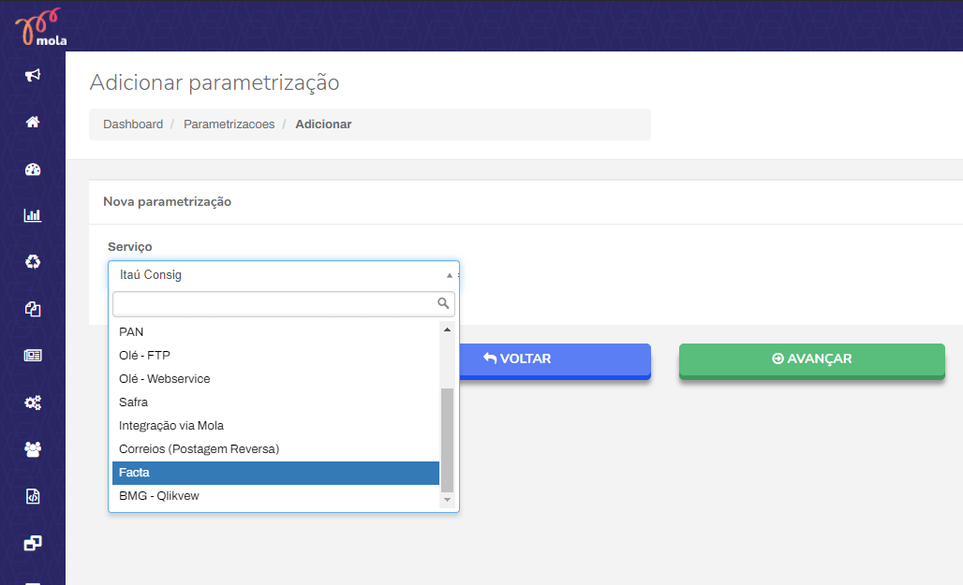
Task: Click the search magnifier in dropdown
Action: click(x=443, y=303)
